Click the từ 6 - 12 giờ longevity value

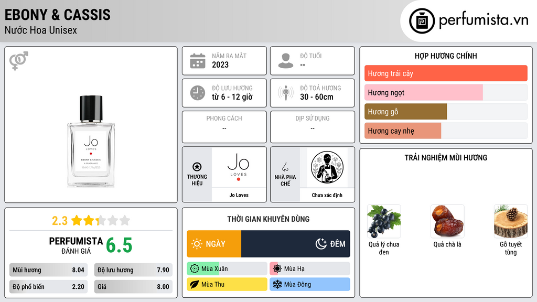pos(232,97)
